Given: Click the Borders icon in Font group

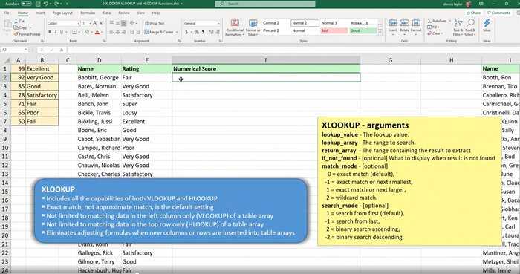Looking at the screenshot, I should (74, 32).
